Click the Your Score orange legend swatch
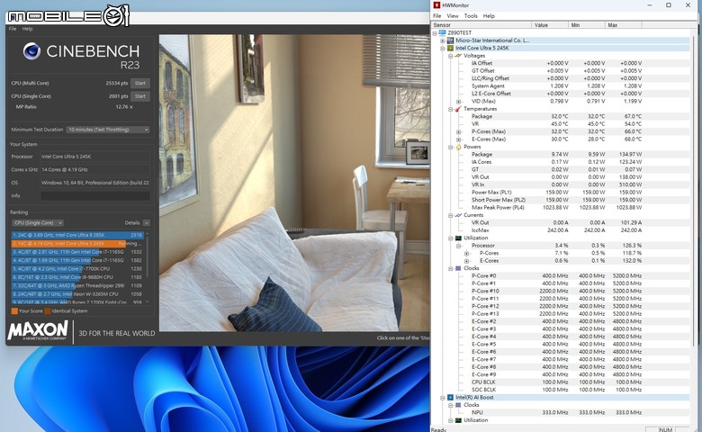Viewport: 702px width, 432px height. click(14, 311)
